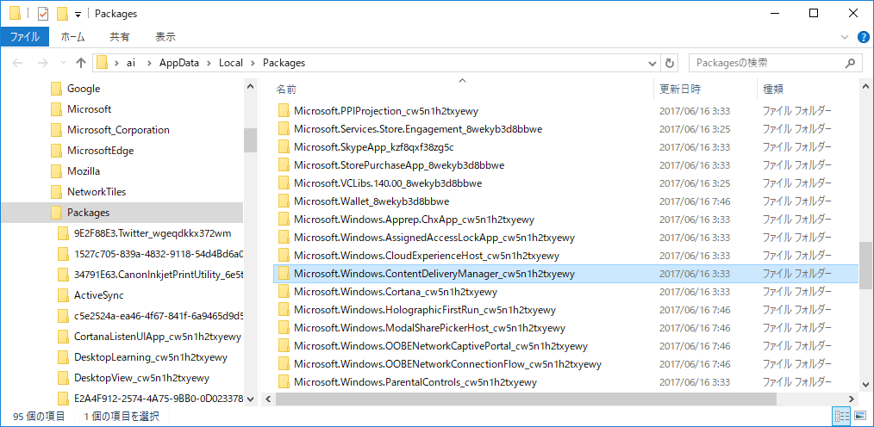874x427 pixels.
Task: Select Mozilla folder in navigation tree
Action: coord(84,171)
